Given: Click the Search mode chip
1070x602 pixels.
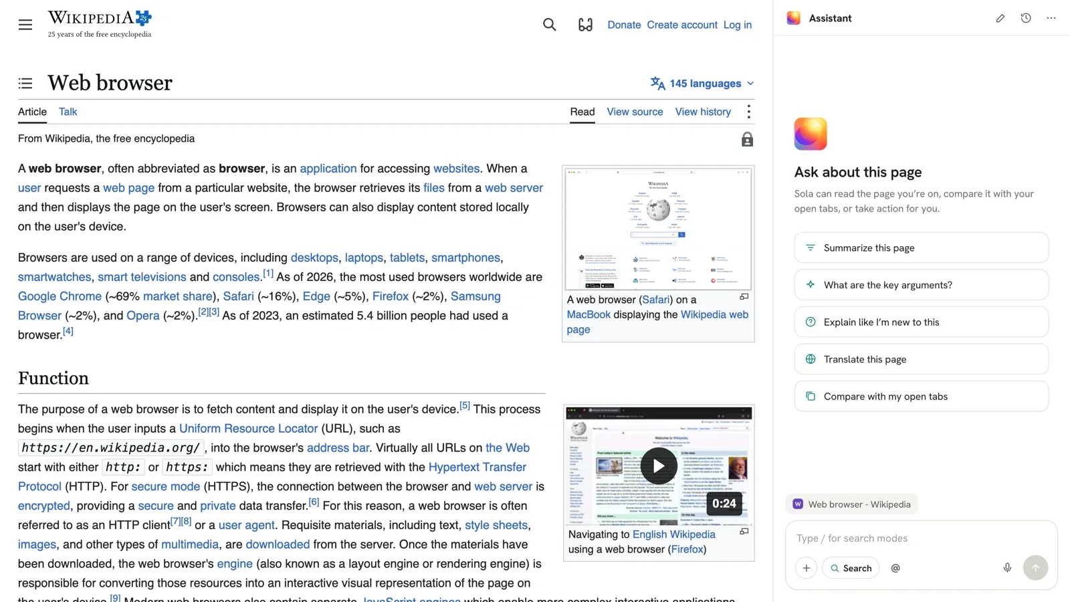Looking at the screenshot, I should (851, 568).
